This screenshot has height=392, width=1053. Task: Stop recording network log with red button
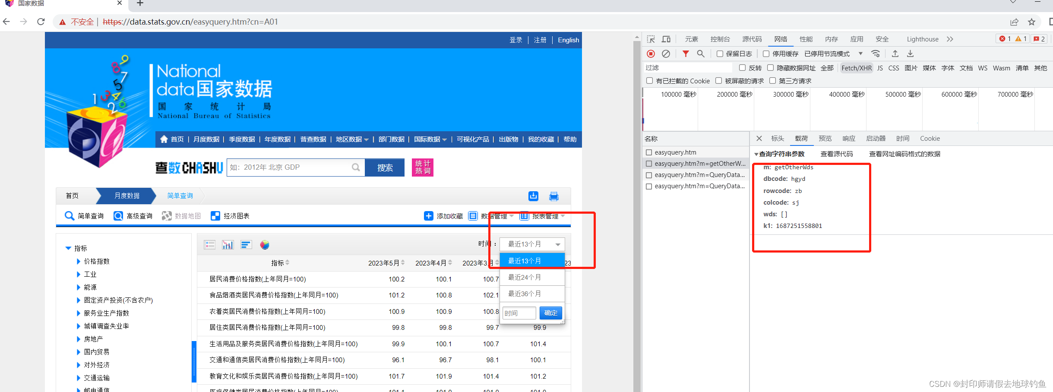651,54
